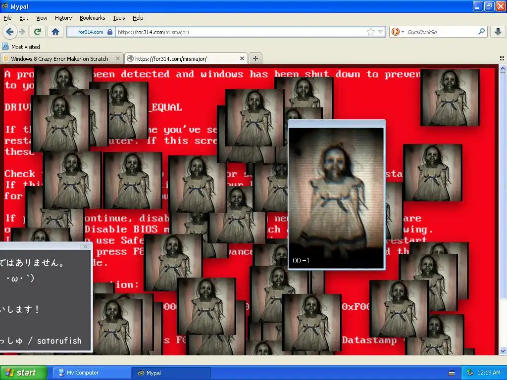Open the Help menu

pos(138,18)
